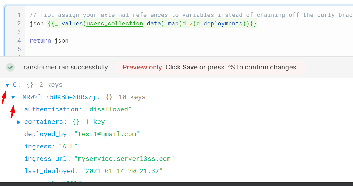The image size is (353, 186).
Task: Select the deployed_by key
Action: pos(47,134)
